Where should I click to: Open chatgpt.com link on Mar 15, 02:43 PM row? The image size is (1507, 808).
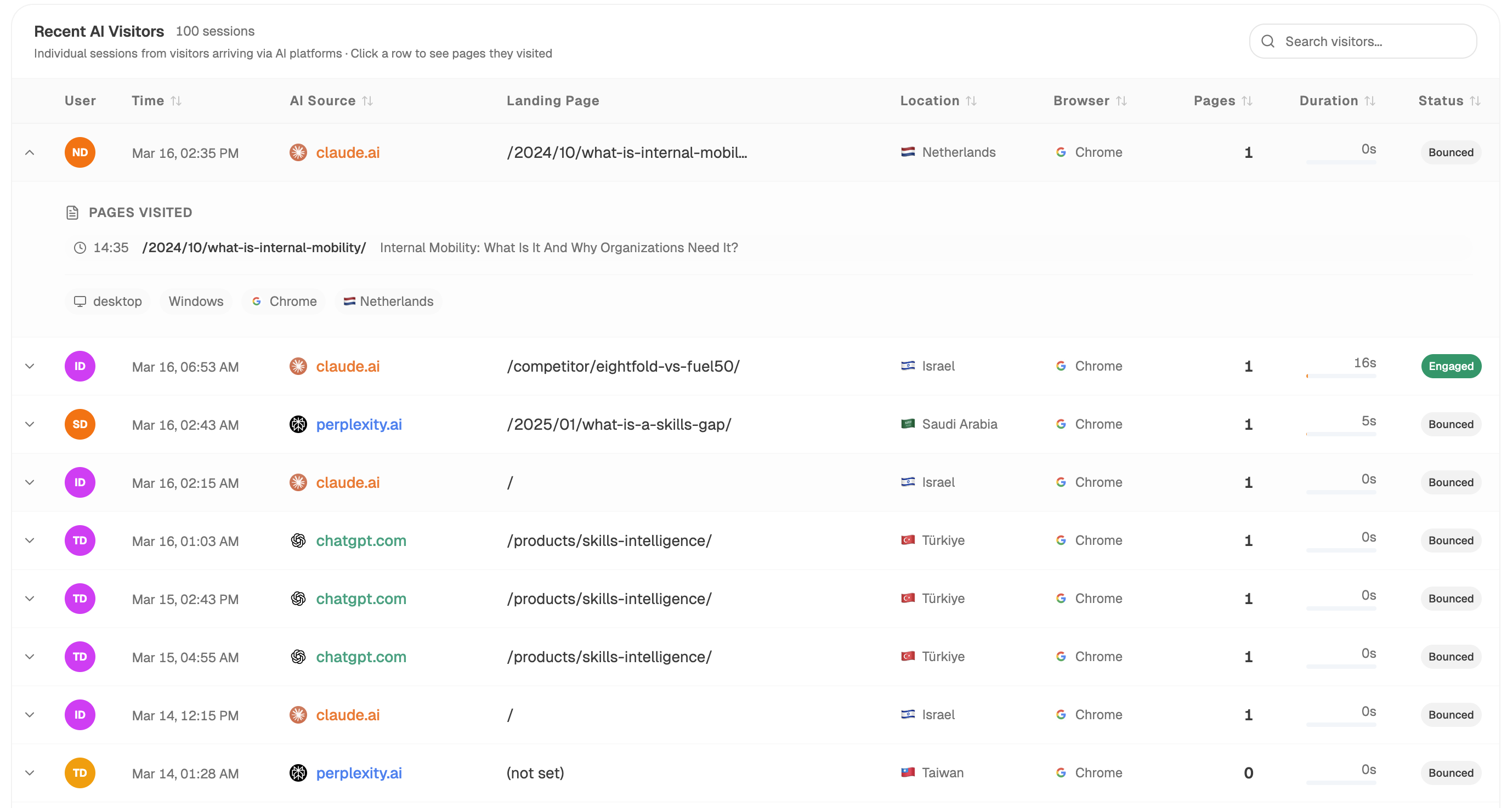[361, 599]
